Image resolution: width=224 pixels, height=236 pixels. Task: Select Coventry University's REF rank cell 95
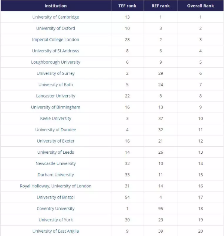[x=161, y=209]
